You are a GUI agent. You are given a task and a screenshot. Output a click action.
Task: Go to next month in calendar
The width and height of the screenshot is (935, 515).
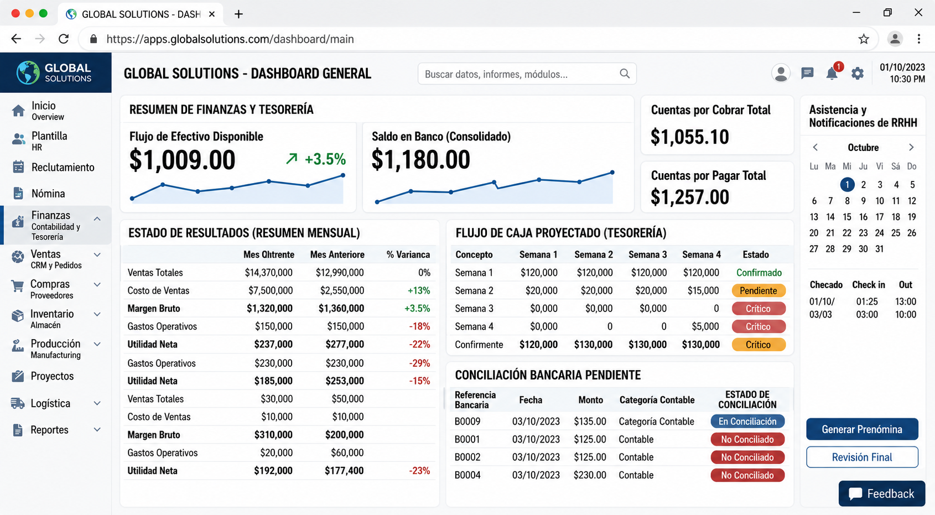(911, 147)
